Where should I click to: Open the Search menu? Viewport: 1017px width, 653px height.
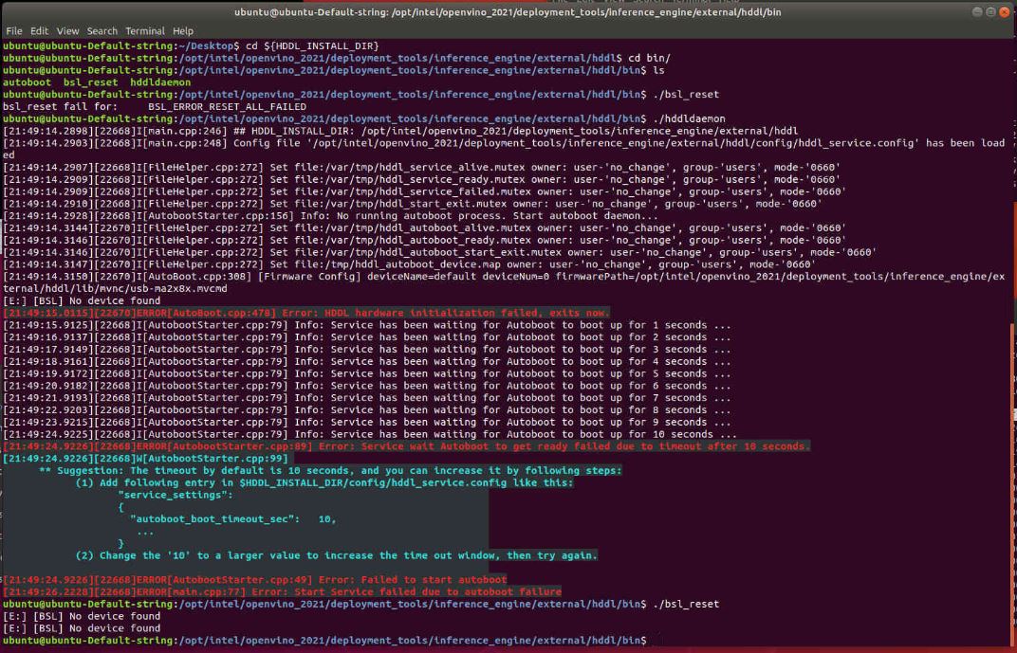click(102, 30)
